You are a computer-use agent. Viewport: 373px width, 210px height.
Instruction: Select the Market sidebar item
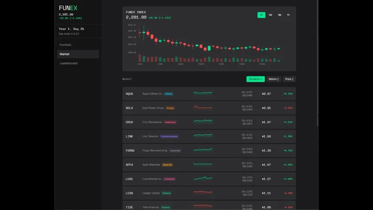tap(78, 54)
